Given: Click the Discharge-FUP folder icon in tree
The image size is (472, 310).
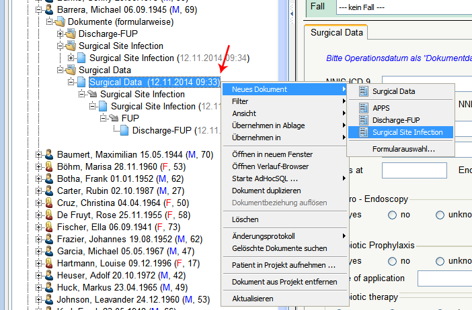Looking at the screenshot, I should (70, 34).
